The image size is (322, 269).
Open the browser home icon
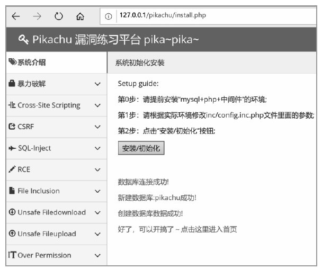(x=80, y=16)
